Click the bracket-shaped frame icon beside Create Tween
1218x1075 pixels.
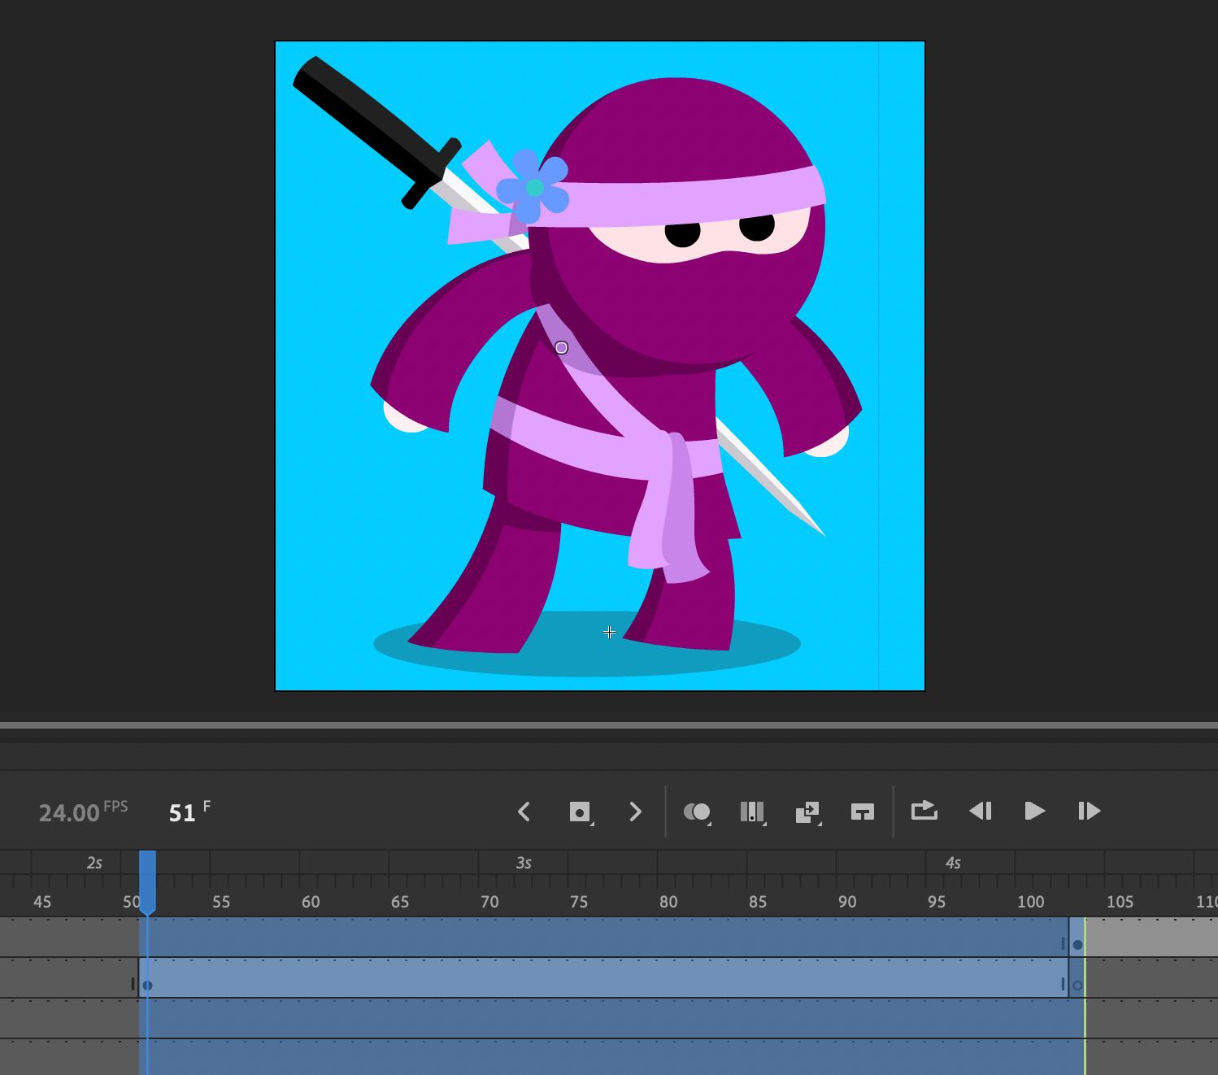[863, 812]
